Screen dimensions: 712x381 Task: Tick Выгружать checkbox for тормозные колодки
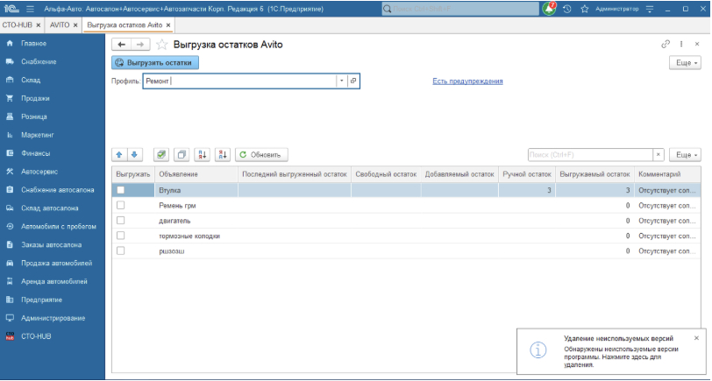(x=120, y=236)
